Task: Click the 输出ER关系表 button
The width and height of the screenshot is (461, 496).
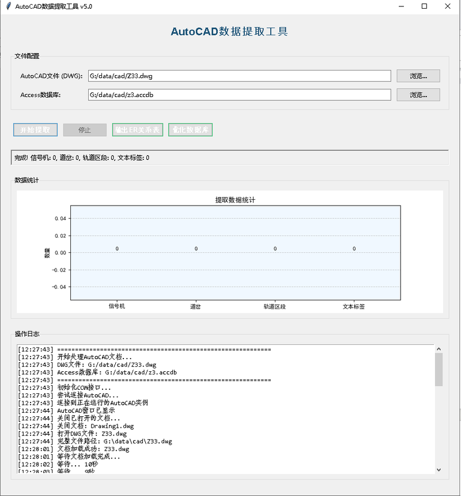Action: 137,130
